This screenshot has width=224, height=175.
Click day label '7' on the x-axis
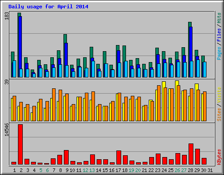click(54, 170)
